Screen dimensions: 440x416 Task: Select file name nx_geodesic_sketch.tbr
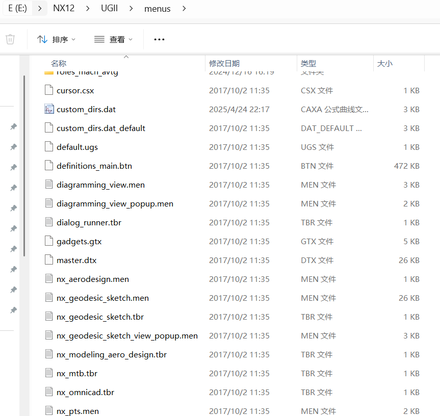point(100,317)
